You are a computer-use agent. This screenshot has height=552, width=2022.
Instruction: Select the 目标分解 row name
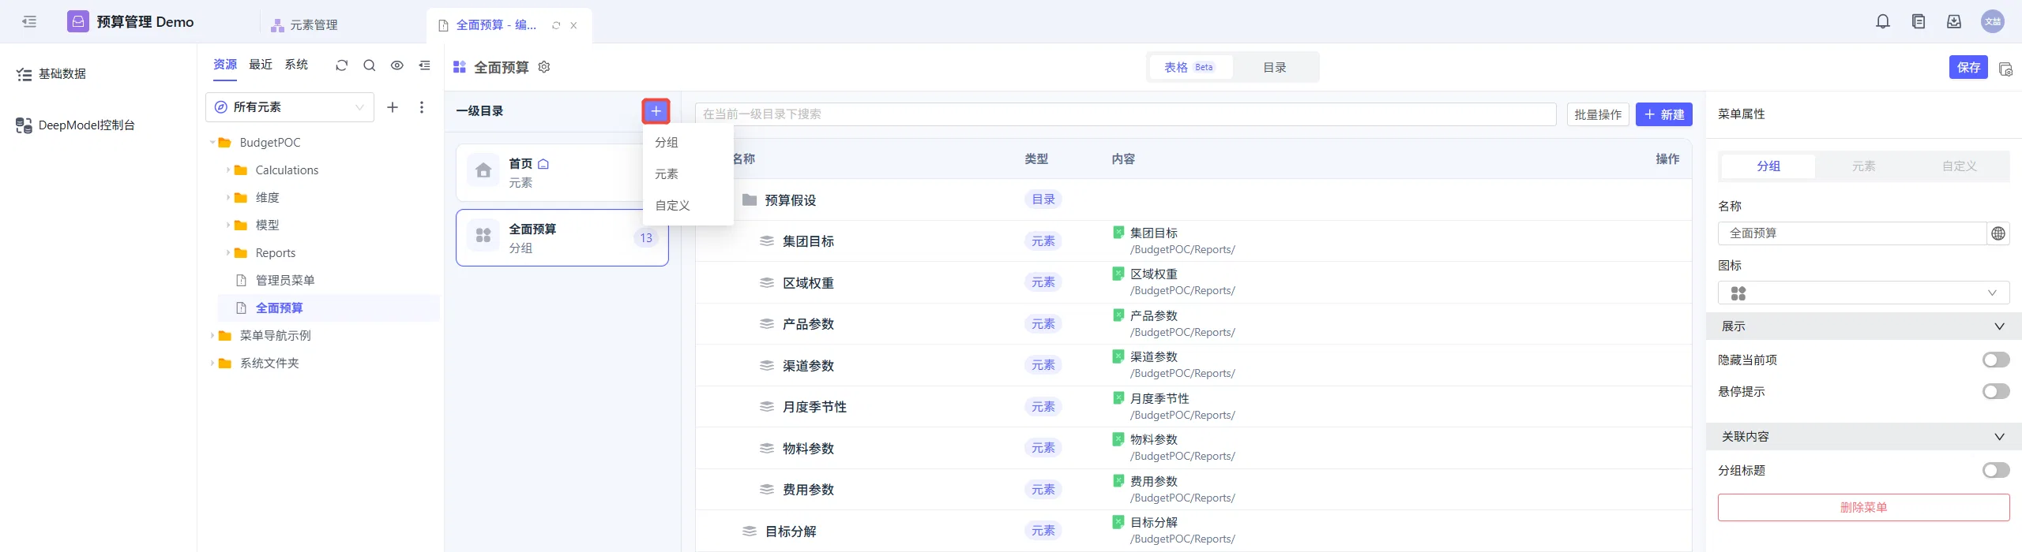[791, 531]
